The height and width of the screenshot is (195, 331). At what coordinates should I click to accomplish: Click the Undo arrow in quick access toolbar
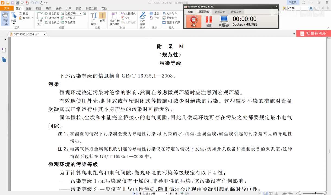point(32,3)
